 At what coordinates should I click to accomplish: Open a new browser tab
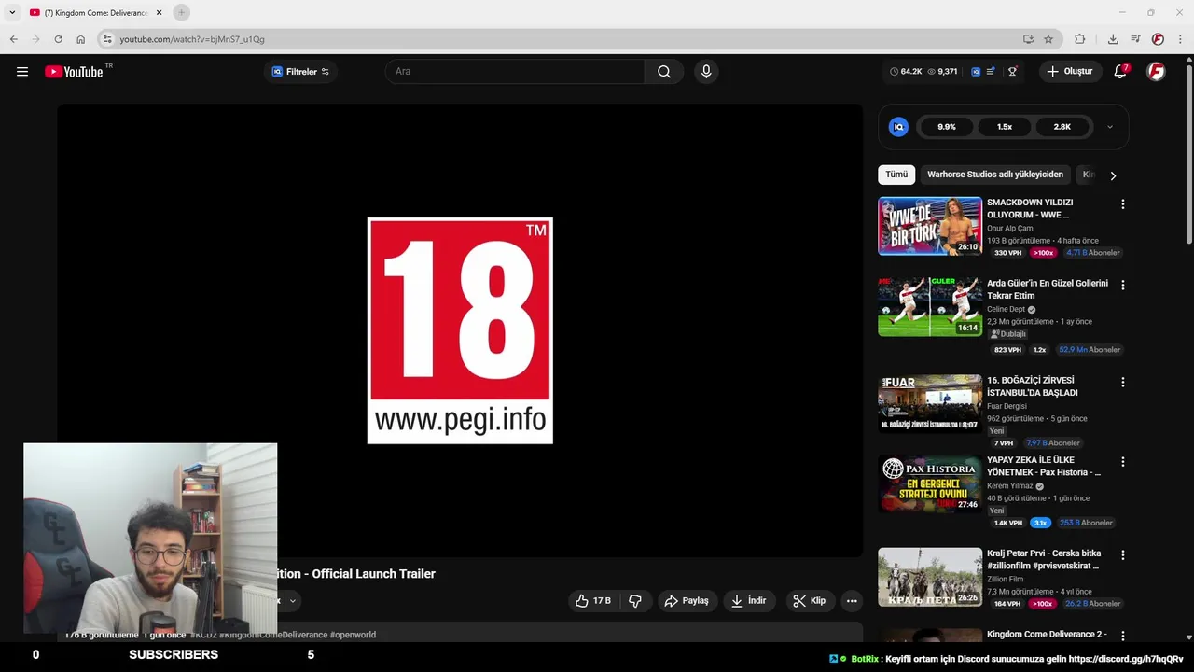pyautogui.click(x=182, y=12)
